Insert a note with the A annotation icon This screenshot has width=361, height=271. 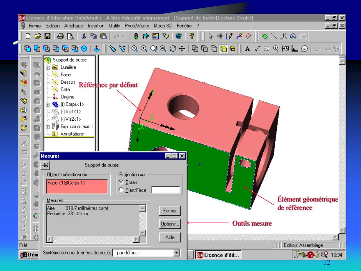point(247,49)
